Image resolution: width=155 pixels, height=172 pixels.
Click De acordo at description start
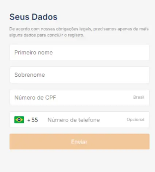20,29
